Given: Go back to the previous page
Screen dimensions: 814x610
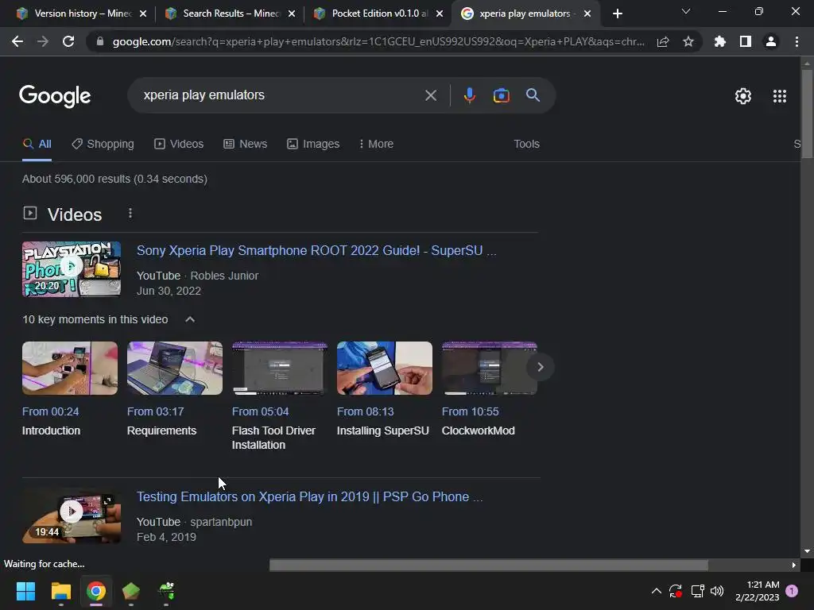Looking at the screenshot, I should click(x=17, y=41).
